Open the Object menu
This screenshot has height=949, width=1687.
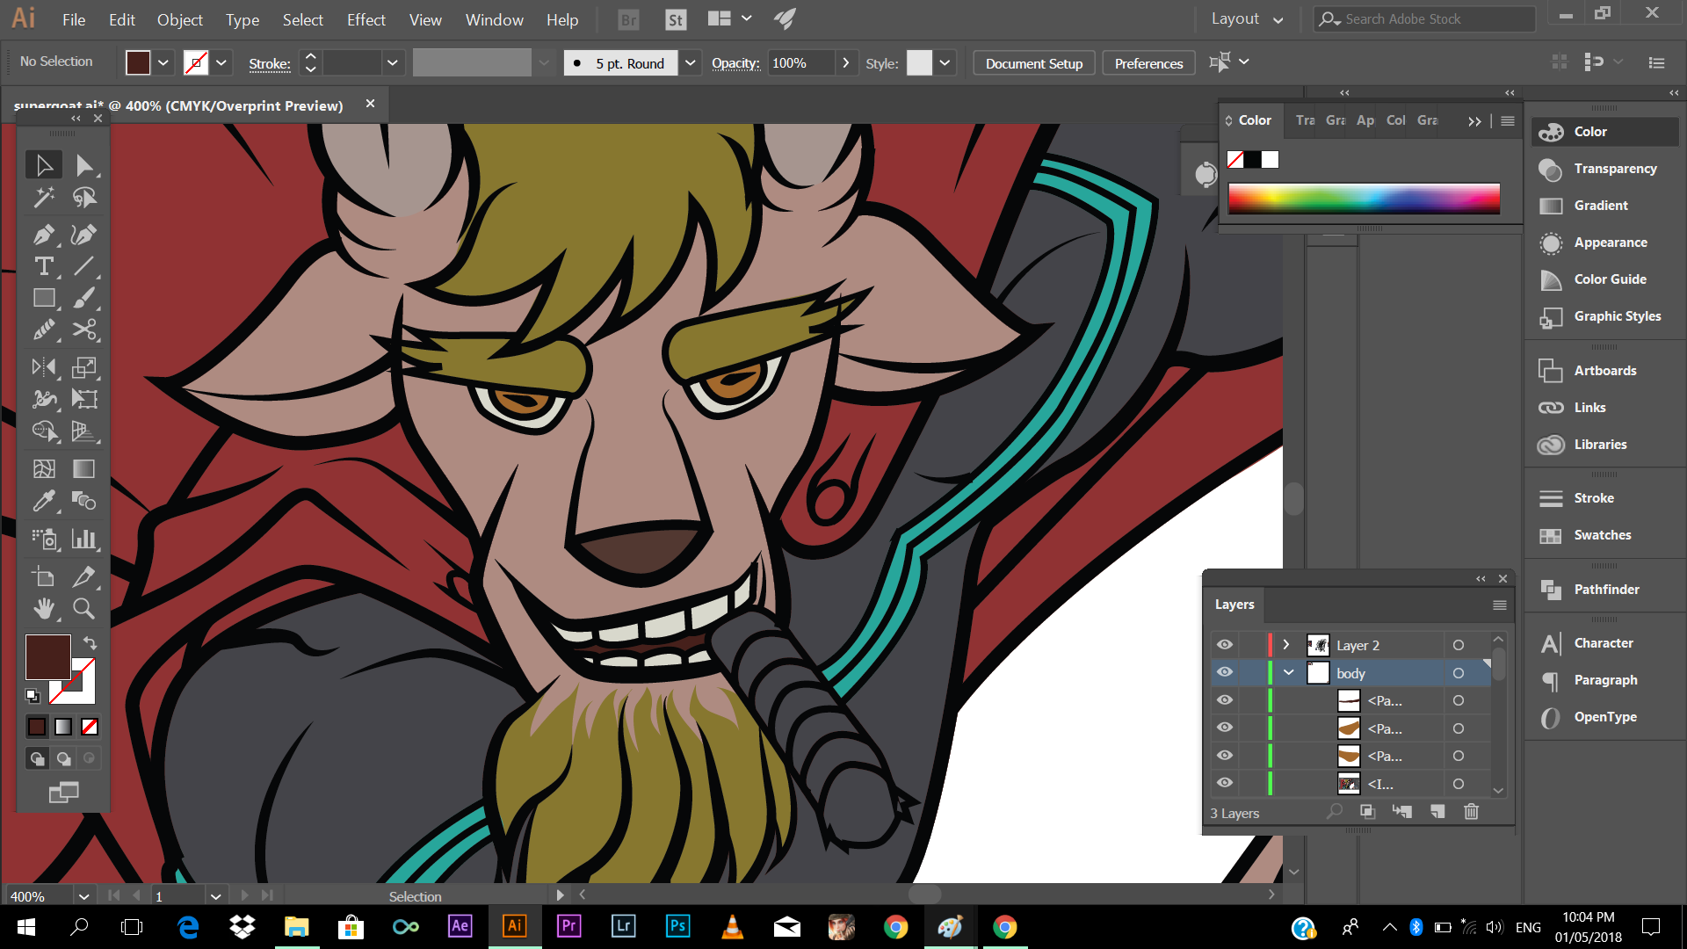(179, 19)
